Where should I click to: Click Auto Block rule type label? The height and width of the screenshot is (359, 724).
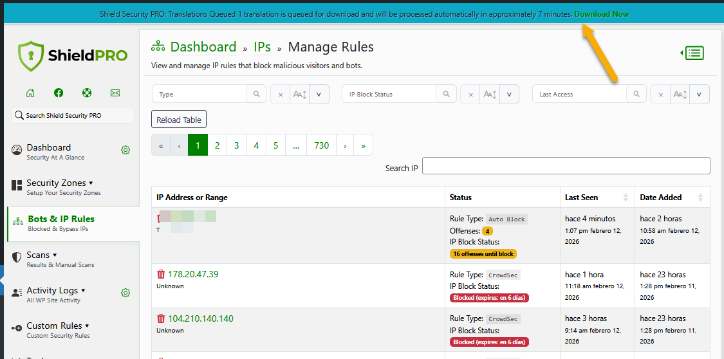pos(506,219)
